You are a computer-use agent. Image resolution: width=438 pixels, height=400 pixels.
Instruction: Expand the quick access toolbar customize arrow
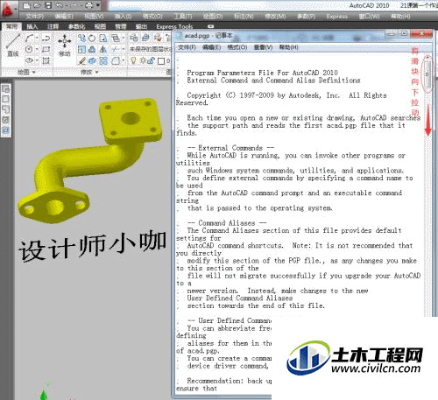coord(98,5)
